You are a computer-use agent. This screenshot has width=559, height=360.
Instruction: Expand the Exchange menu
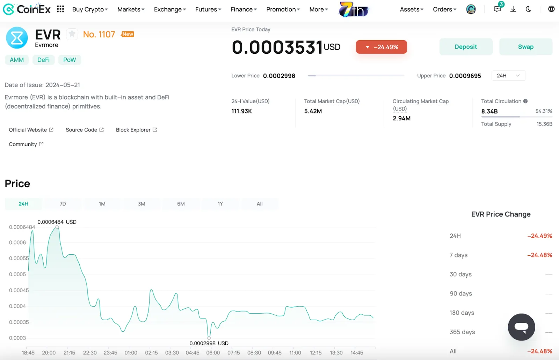point(170,9)
